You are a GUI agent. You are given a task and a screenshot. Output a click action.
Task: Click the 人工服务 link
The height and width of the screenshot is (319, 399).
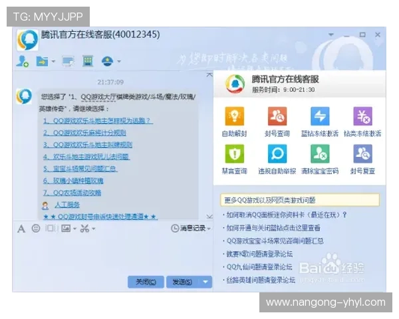point(67,205)
